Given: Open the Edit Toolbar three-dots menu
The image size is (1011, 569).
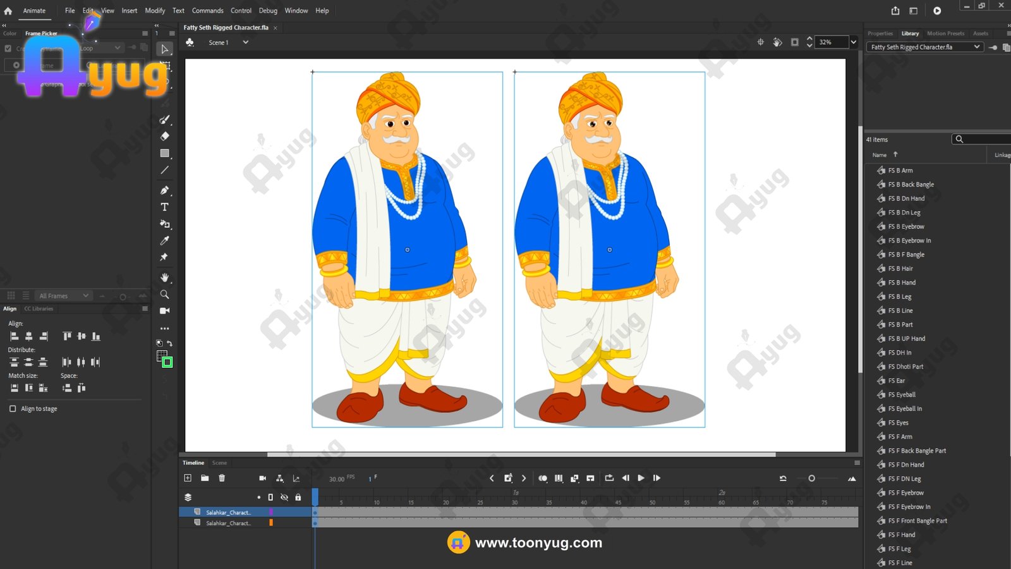Looking at the screenshot, I should click(164, 329).
